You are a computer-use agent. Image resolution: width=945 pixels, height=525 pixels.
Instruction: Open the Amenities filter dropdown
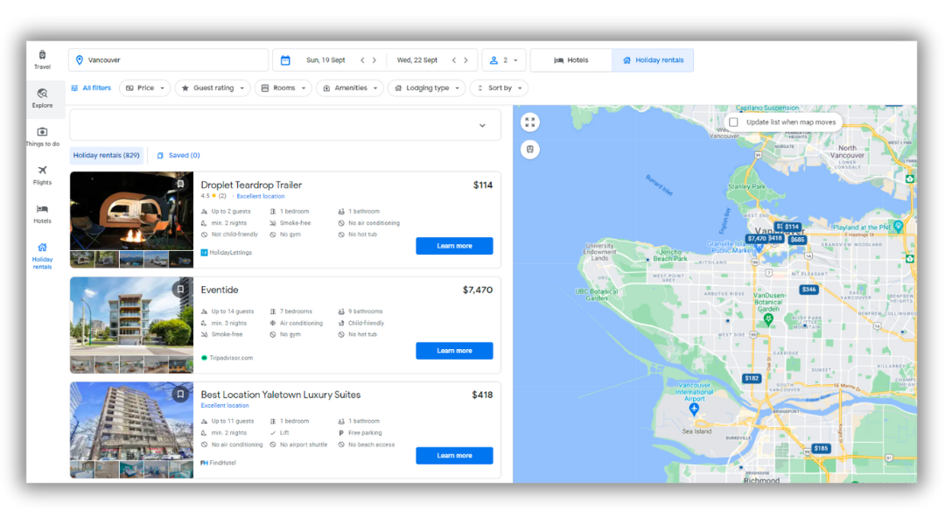pyautogui.click(x=350, y=88)
